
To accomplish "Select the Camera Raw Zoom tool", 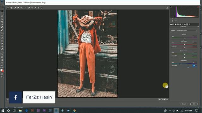I will (x=8, y=8).
